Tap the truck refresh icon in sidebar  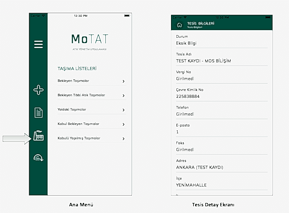(x=39, y=158)
